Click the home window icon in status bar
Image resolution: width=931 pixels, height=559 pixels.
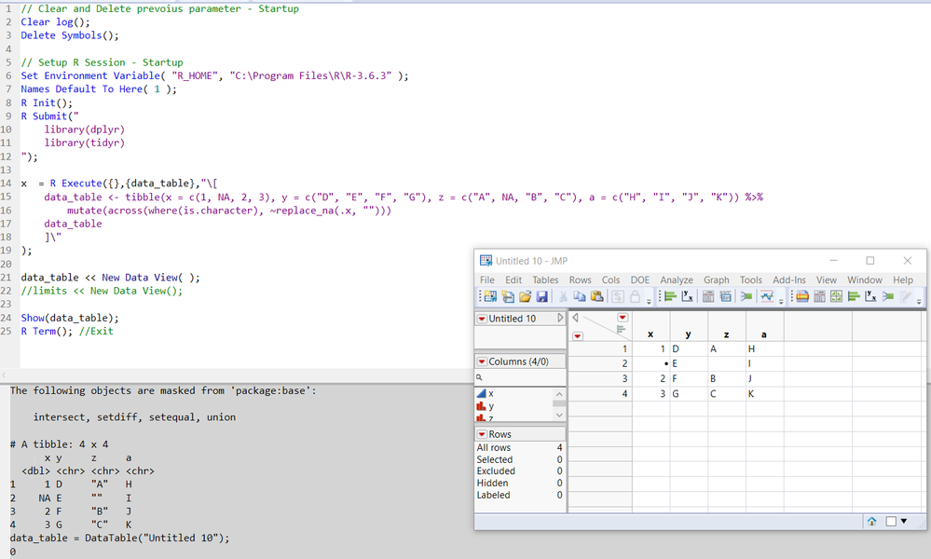[871, 521]
